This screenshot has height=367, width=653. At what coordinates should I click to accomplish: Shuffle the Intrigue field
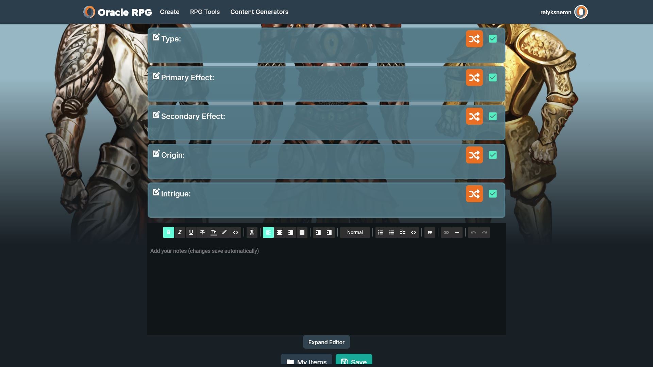tap(474, 194)
